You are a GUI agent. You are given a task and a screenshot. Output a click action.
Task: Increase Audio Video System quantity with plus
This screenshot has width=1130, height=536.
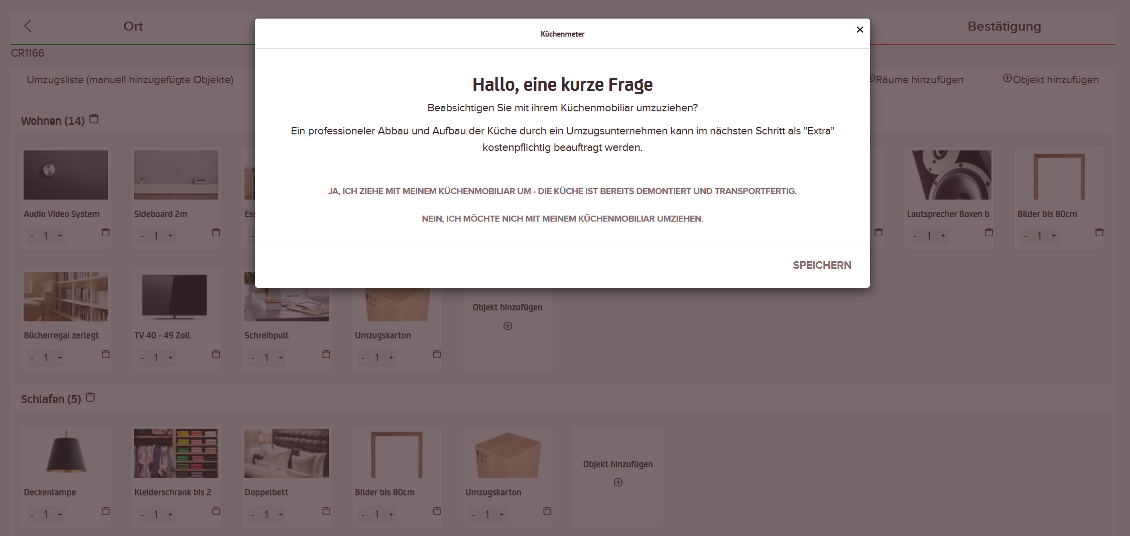pos(60,236)
